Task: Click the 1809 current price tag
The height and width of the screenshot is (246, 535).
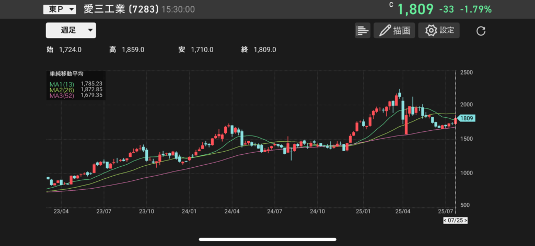Action: (466, 118)
